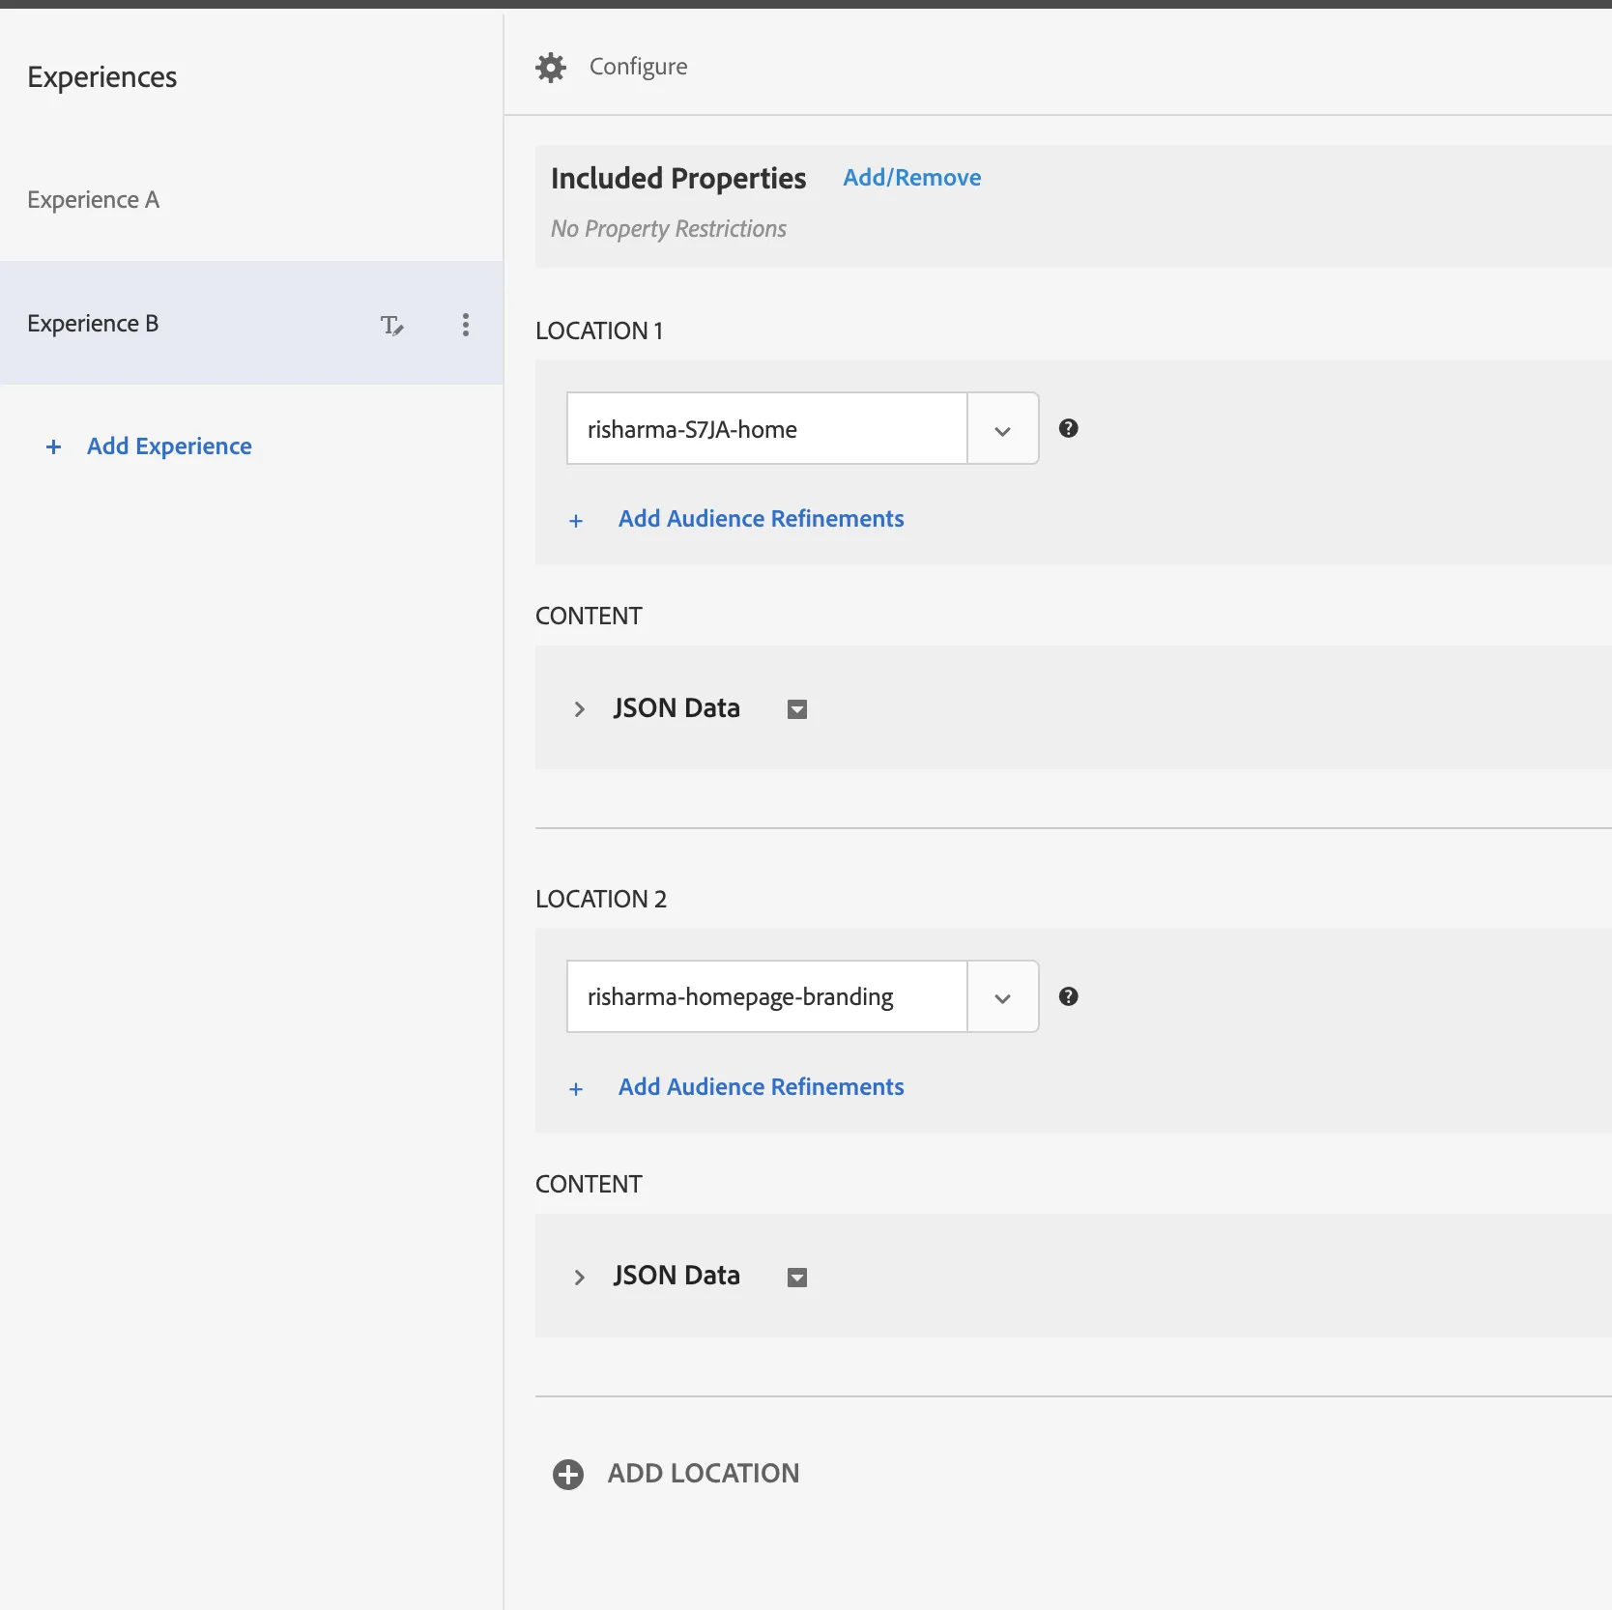Click the LOCATION 1 heading
The image size is (1612, 1610).
click(599, 331)
